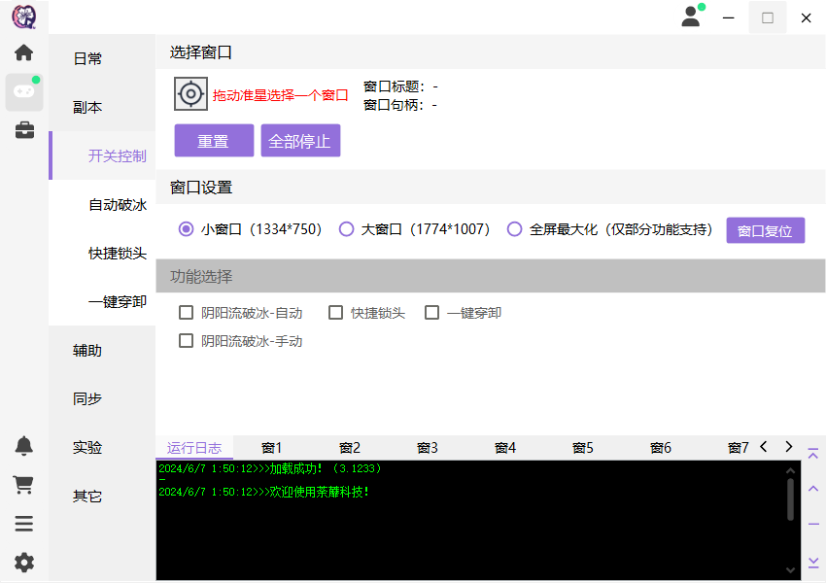Click the 加载成功 log line
Viewport: 826px width, 583px height.
tap(270, 468)
